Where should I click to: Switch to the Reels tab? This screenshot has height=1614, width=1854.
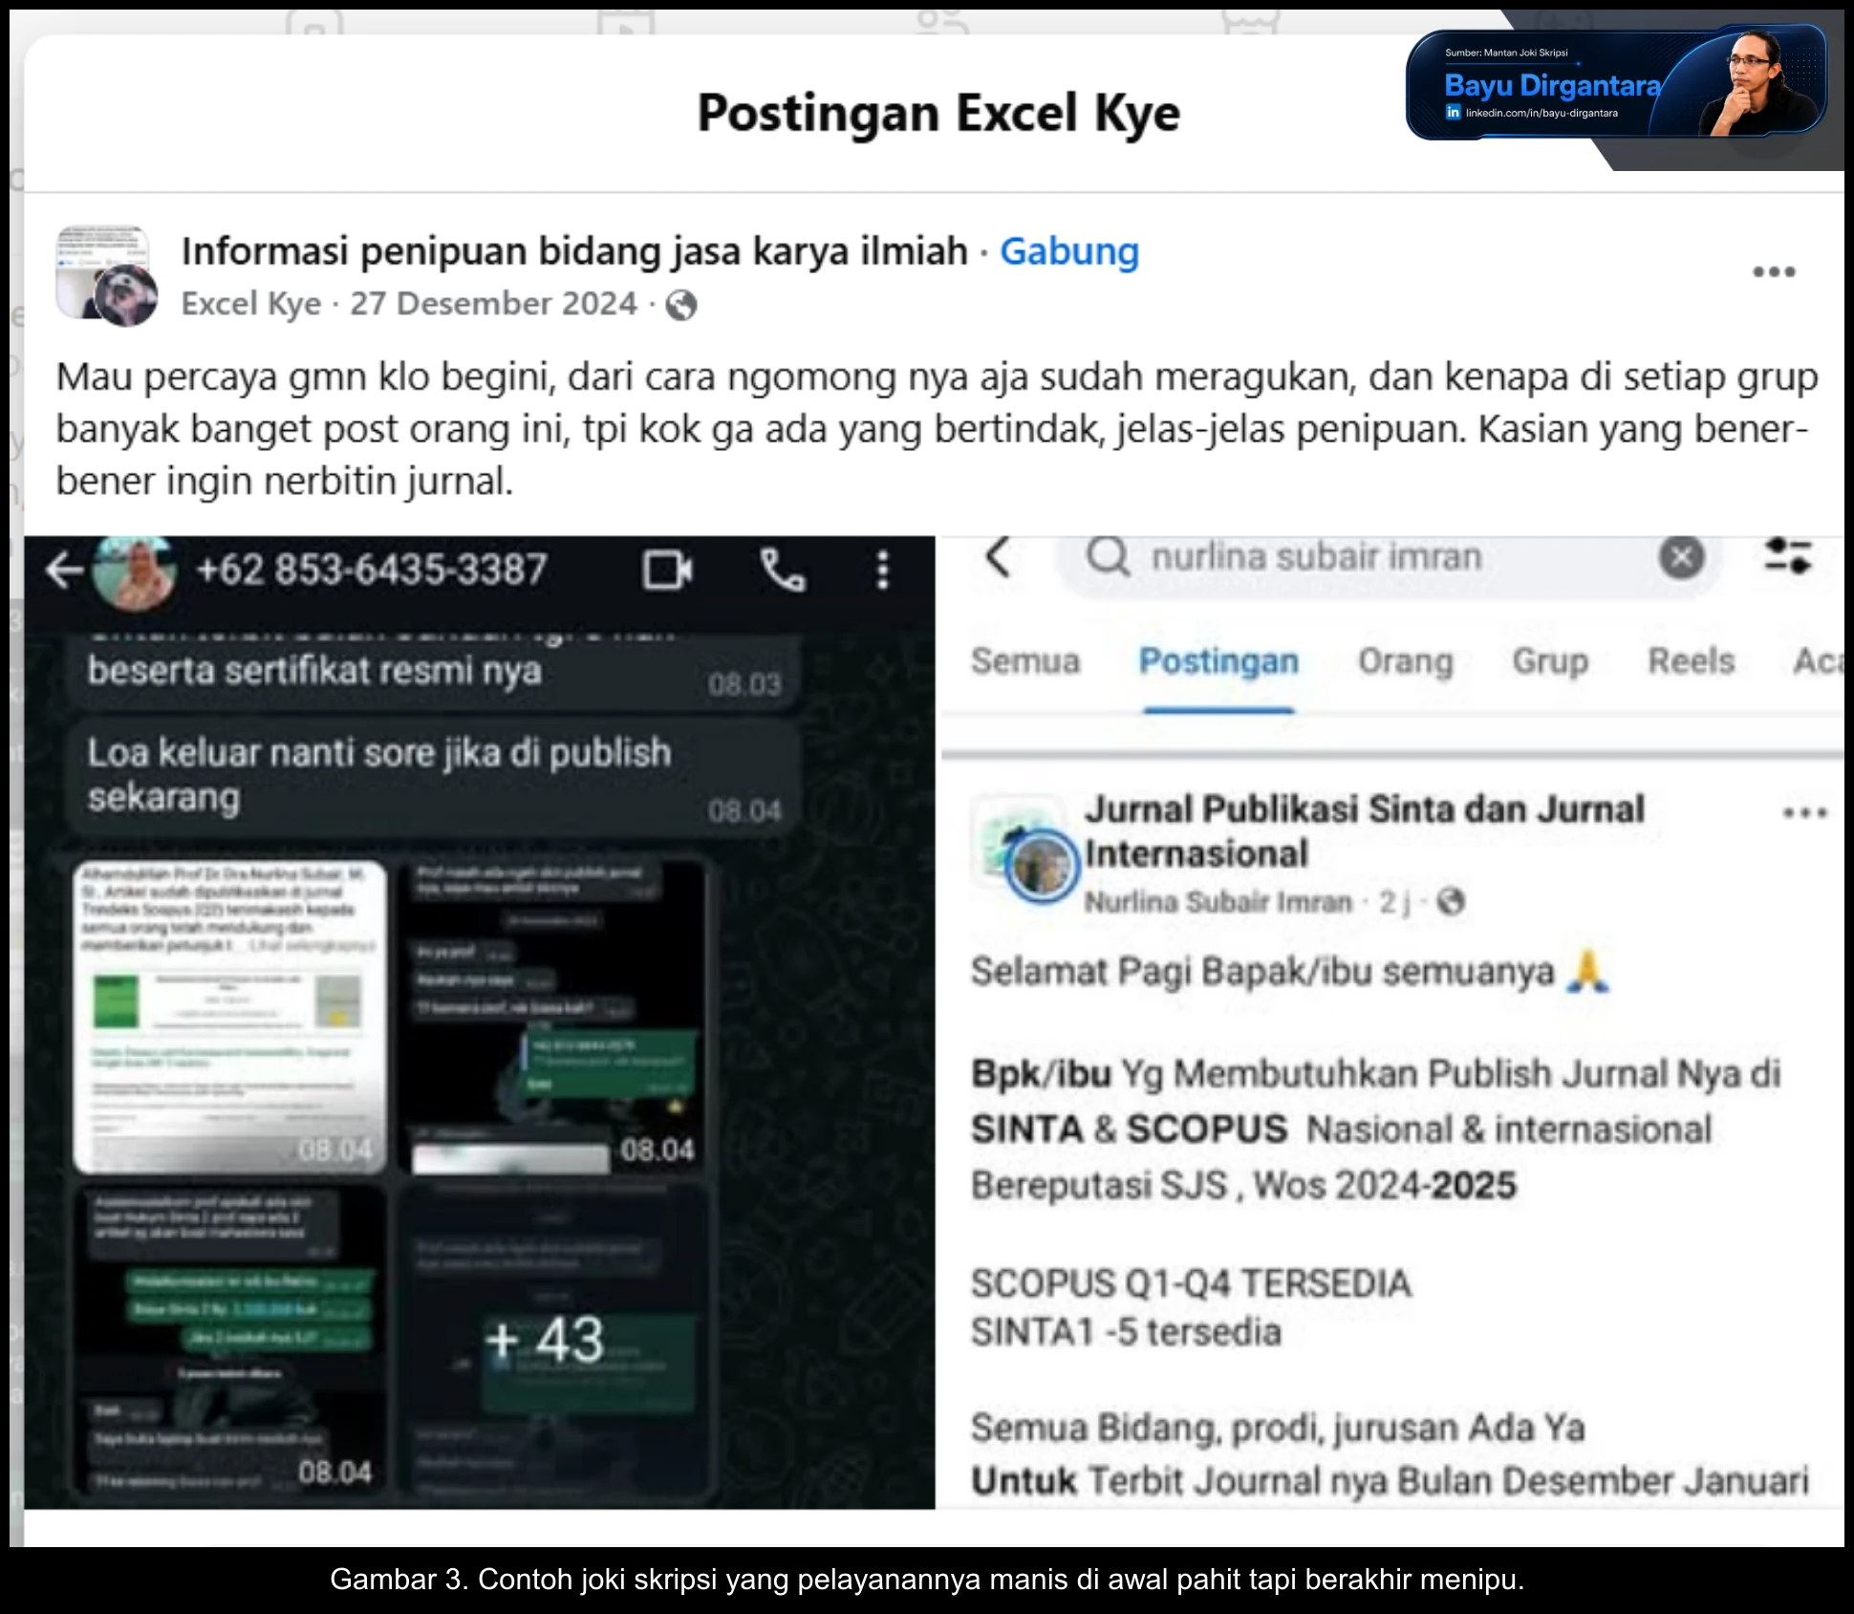click(x=1692, y=661)
